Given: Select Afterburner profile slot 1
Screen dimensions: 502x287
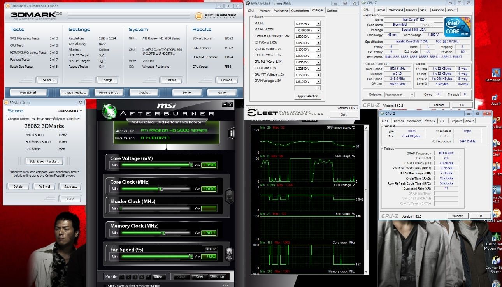Looking at the screenshot, I should point(122,277).
